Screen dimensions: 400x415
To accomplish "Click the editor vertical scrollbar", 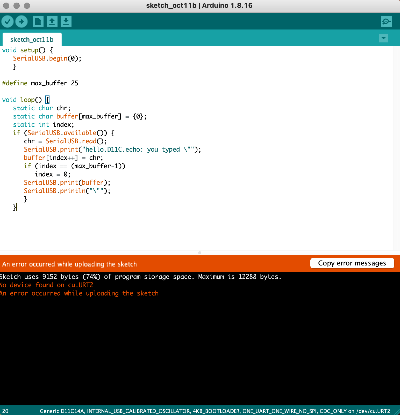I will pyautogui.click(x=396, y=148).
